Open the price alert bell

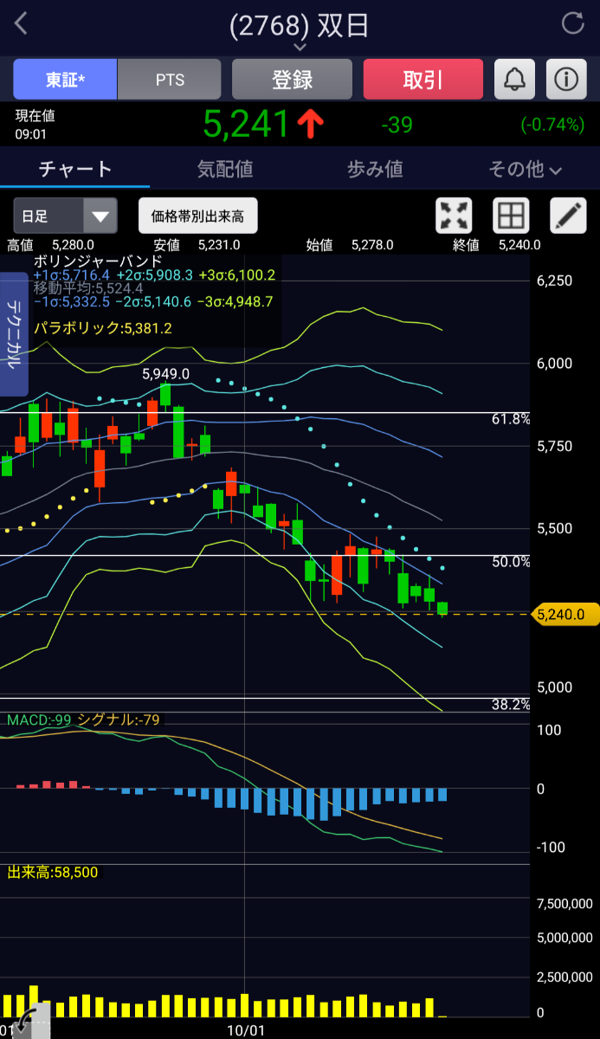514,79
